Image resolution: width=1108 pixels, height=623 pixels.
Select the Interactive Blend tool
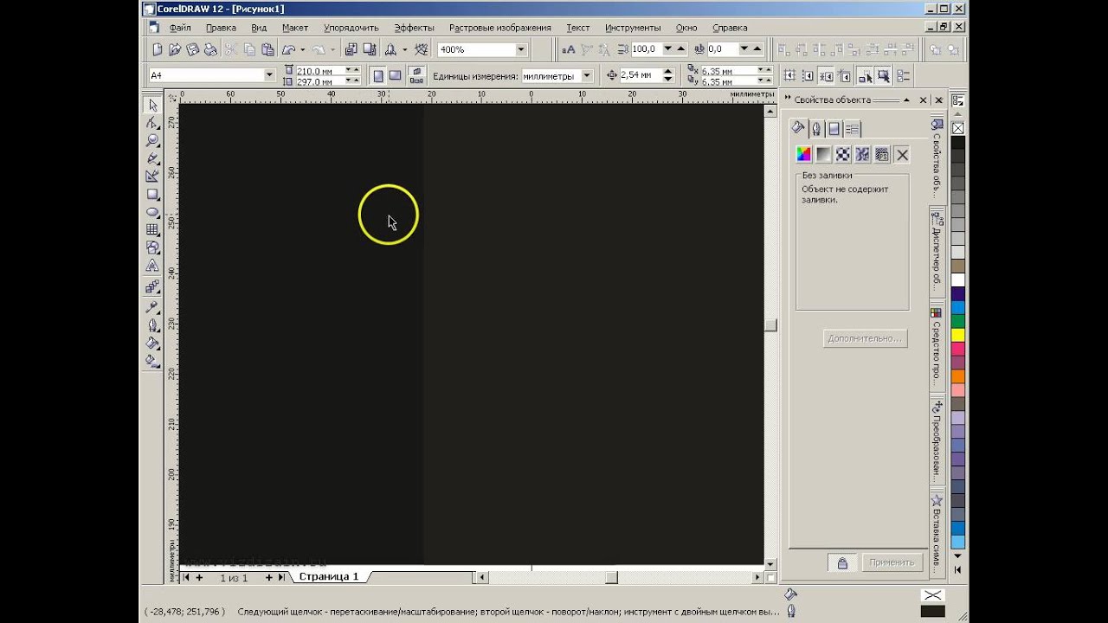coord(152,286)
